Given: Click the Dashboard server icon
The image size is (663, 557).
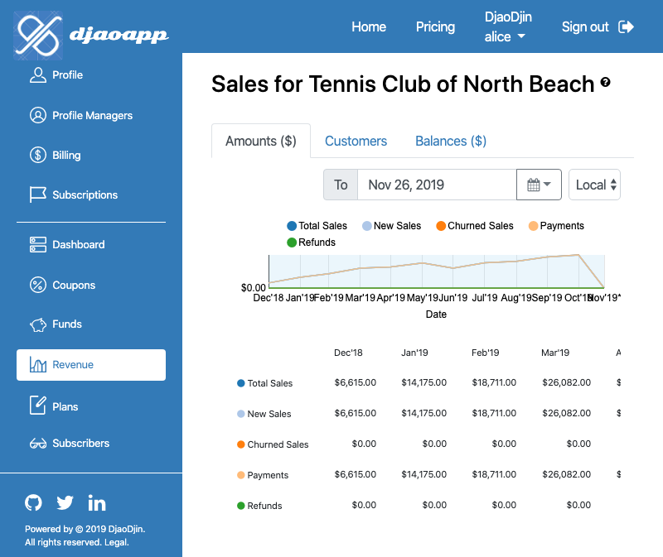Looking at the screenshot, I should coord(38,244).
